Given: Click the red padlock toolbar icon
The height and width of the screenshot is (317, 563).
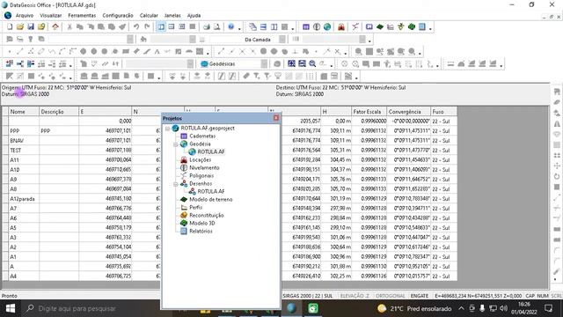Looking at the screenshot, I should pyautogui.click(x=341, y=27).
